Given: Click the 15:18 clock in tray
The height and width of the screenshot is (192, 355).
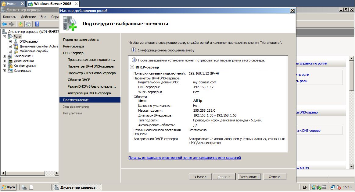Looking at the screenshot, I should tap(347, 187).
